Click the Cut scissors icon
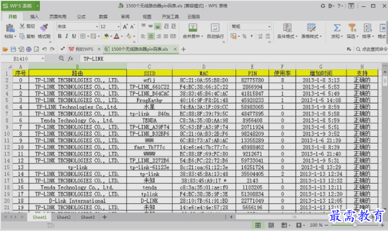388x231 pixels. click(x=22, y=26)
